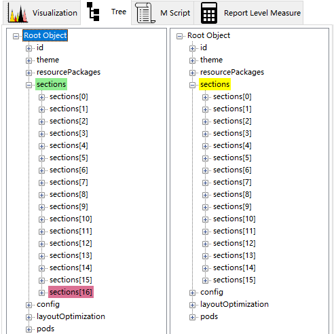336x334 pixels.
Task: Expand resourcePackages in the right tree
Action: click(x=192, y=73)
